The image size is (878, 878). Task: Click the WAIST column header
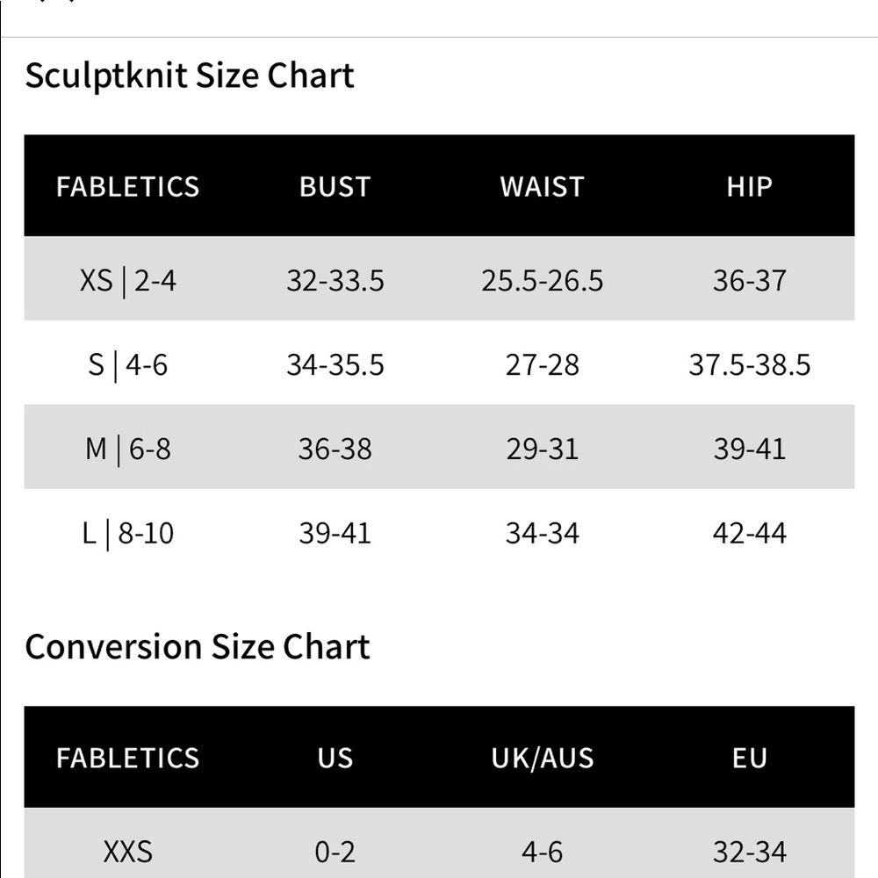(542, 186)
